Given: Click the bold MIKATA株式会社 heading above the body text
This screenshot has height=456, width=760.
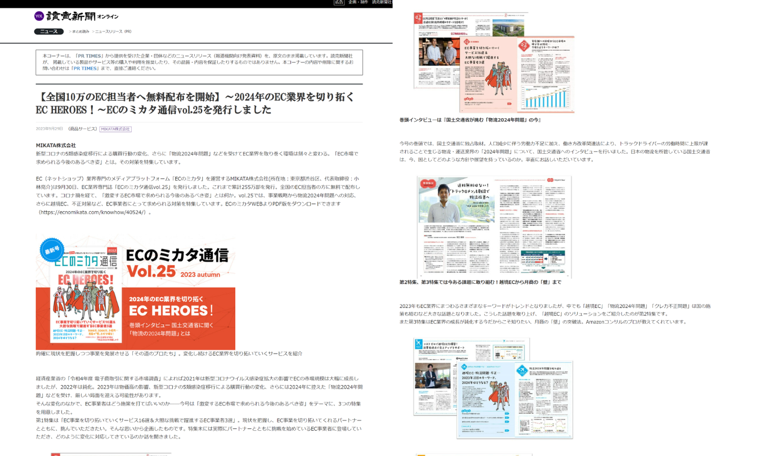Looking at the screenshot, I should pyautogui.click(x=56, y=145).
